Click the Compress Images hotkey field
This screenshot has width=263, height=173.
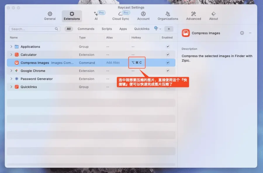tap(137, 63)
